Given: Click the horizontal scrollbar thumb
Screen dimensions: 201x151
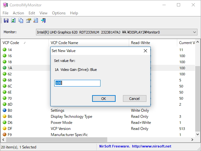Looking at the screenshot, I should click(x=57, y=140).
